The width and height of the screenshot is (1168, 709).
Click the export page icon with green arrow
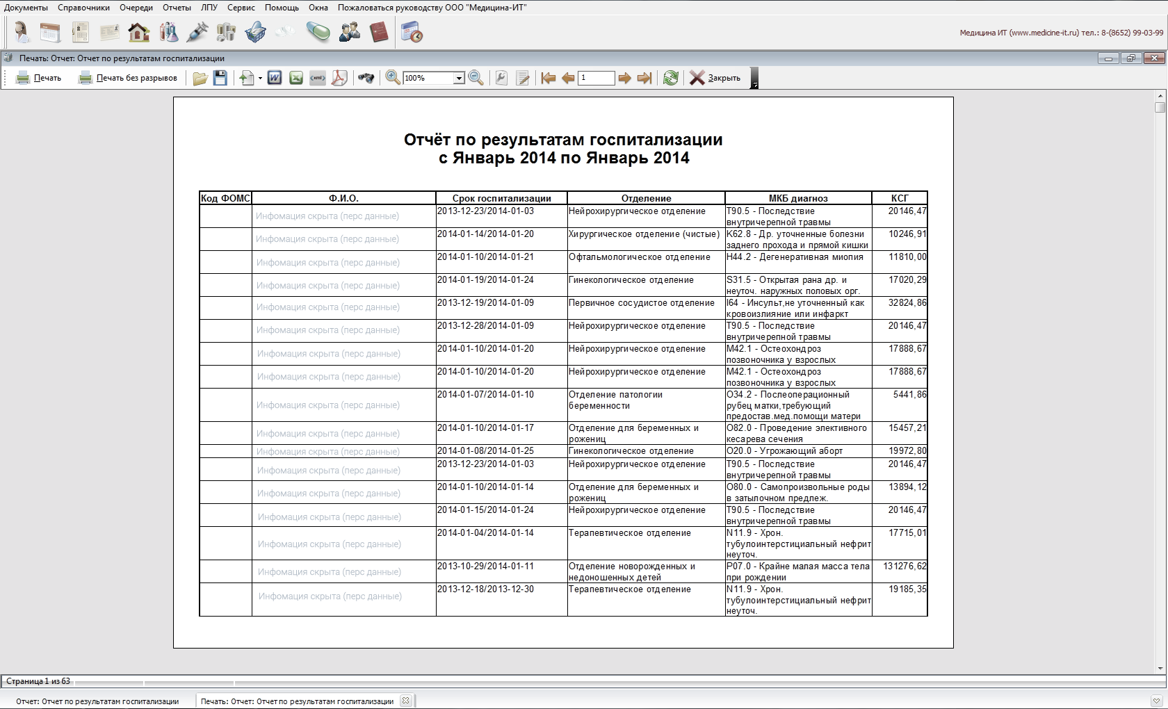[247, 78]
